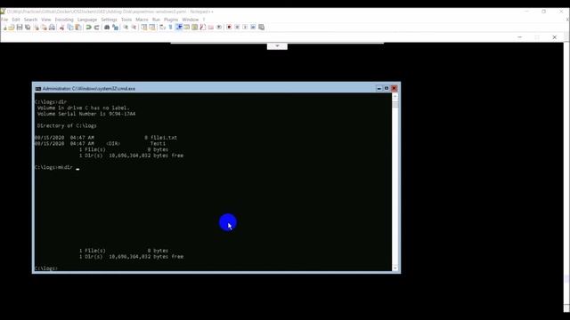Screen dimensions: 570x320
Task: Open the Encoding menu
Action: (x=64, y=20)
